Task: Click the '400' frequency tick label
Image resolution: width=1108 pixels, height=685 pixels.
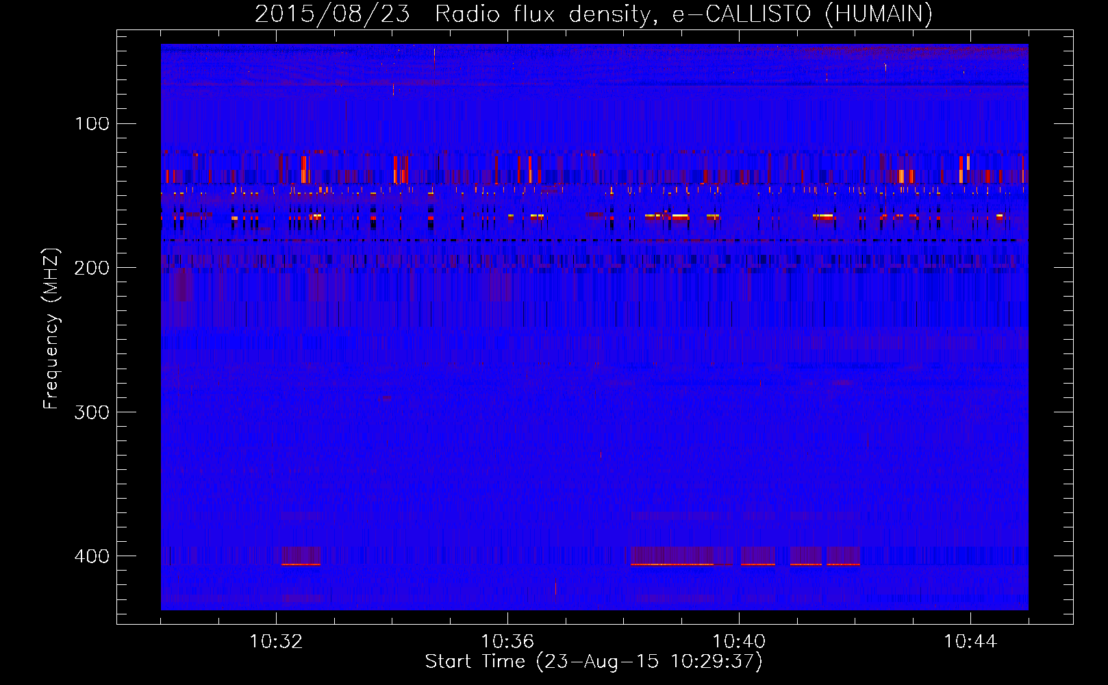Action: [x=92, y=556]
